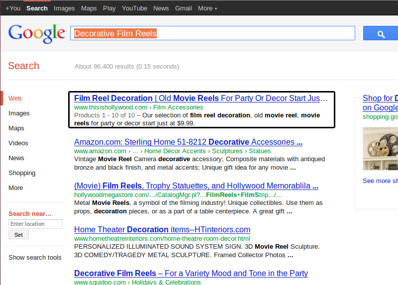Open Play in the top bar
Viewport: 398px width, 285px height.
tap(109, 8)
